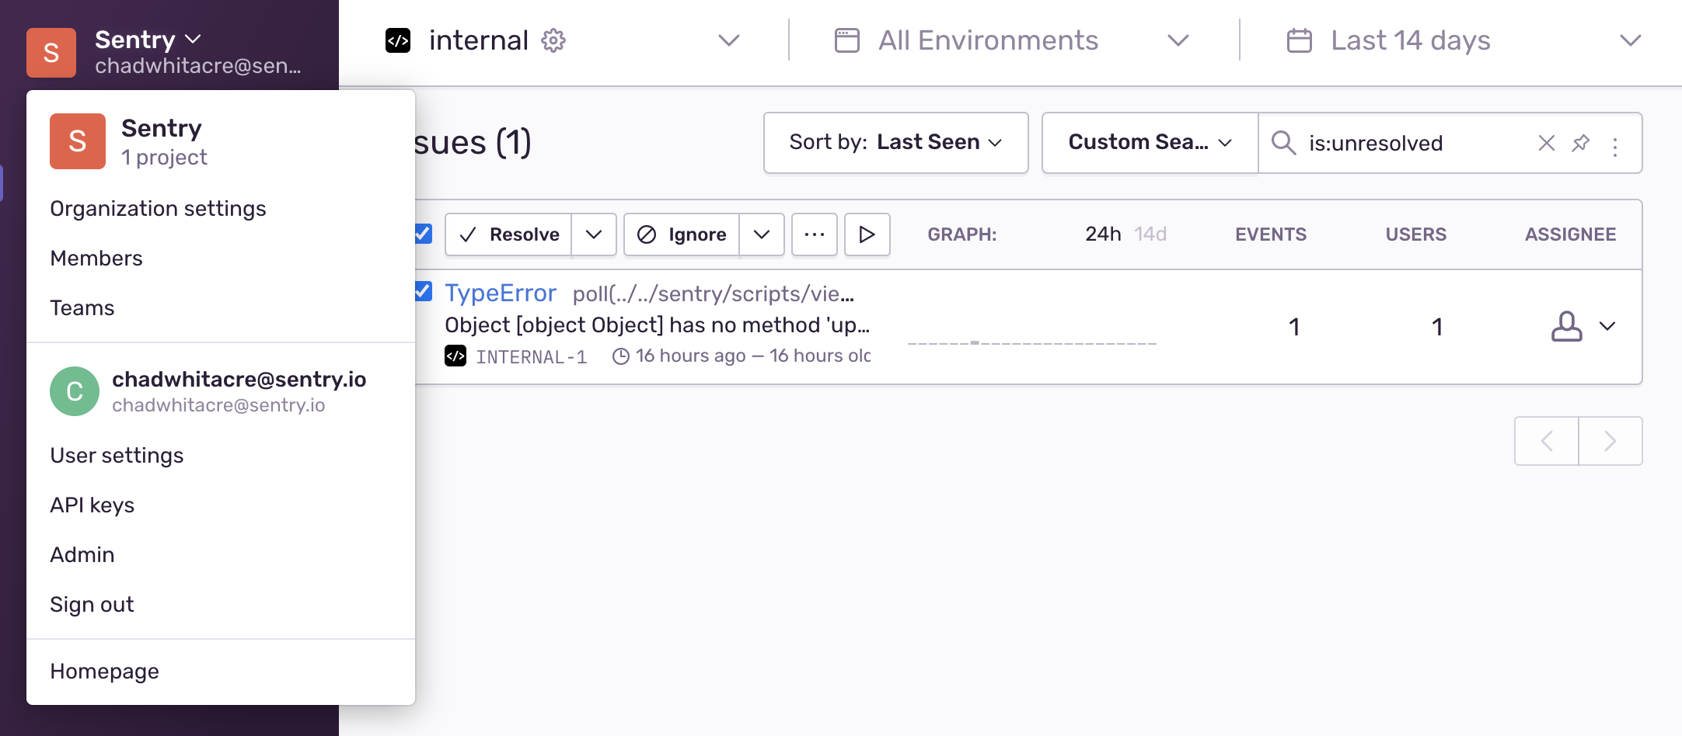
Task: Go to the next results page
Action: click(1610, 441)
